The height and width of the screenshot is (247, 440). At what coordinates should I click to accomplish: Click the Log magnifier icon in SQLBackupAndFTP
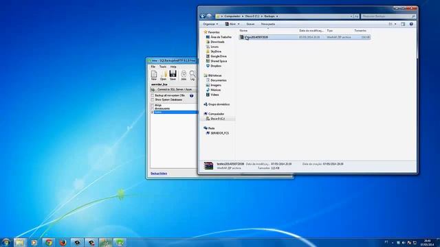click(x=192, y=75)
